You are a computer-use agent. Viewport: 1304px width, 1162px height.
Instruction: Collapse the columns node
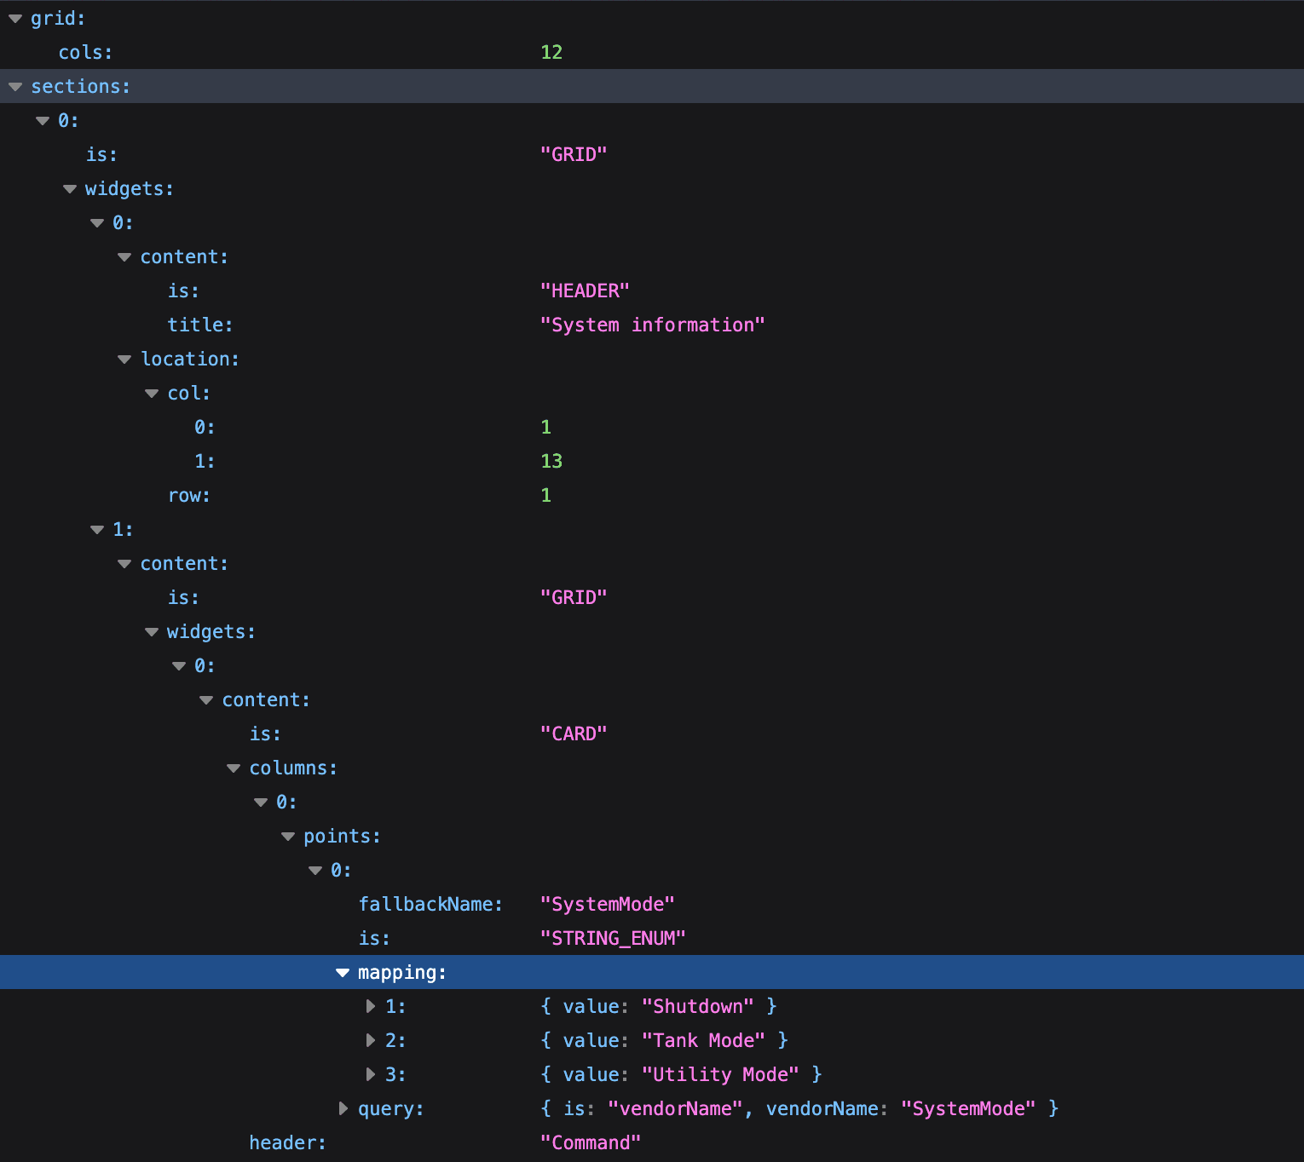[x=234, y=768]
